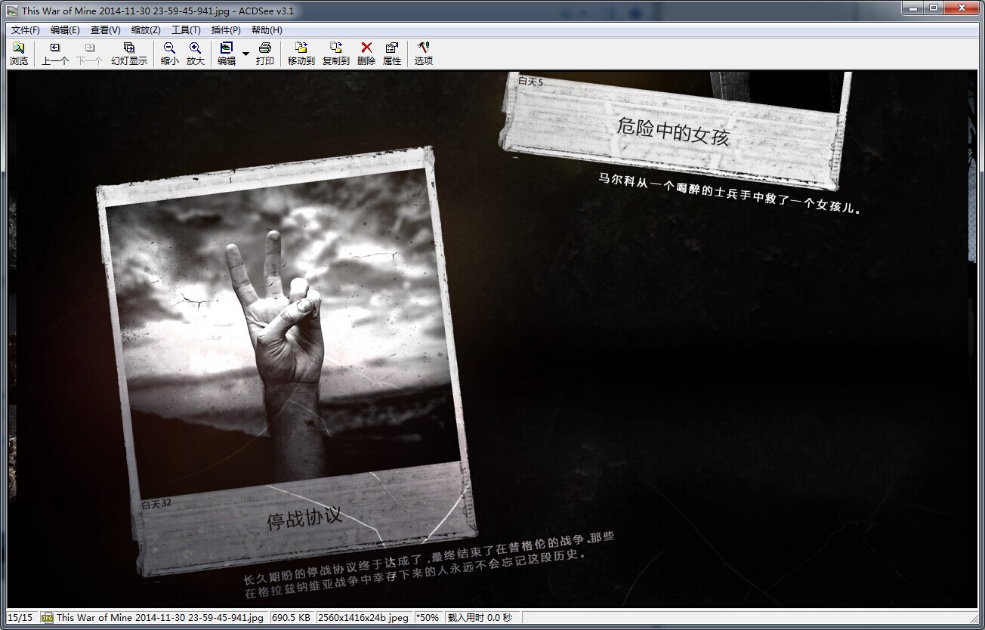The width and height of the screenshot is (985, 630).
Task: Open the Options (选项) icon
Action: pos(424,54)
